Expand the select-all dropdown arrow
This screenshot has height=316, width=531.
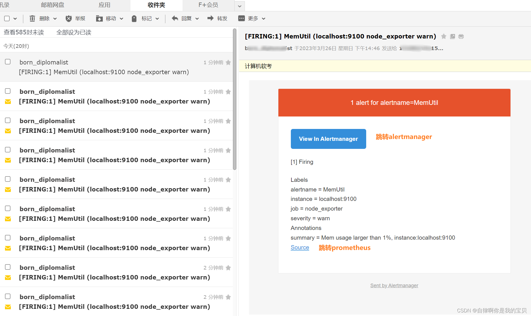[x=15, y=19]
